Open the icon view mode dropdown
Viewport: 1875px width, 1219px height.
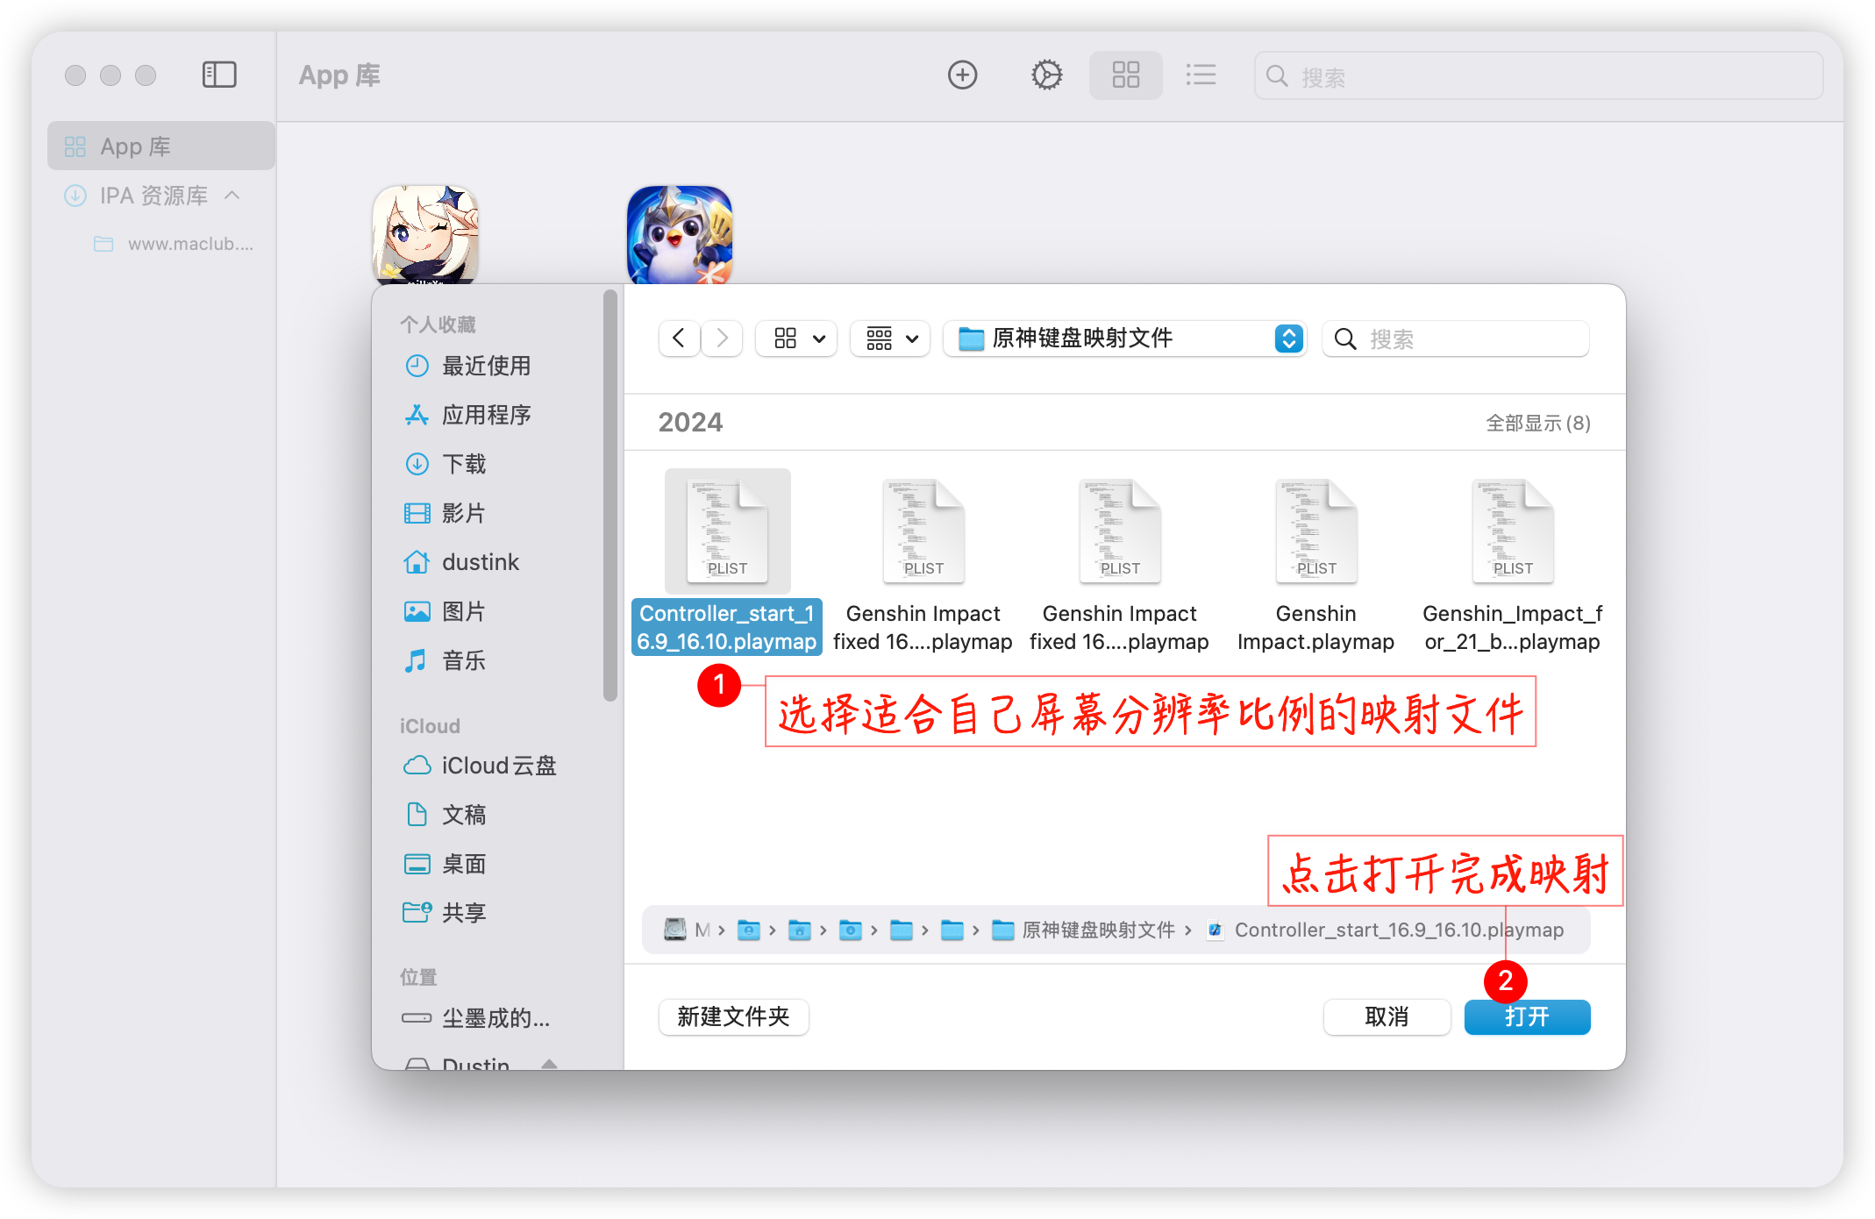tap(796, 339)
